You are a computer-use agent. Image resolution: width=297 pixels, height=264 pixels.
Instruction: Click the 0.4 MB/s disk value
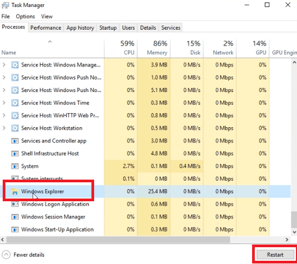coord(190,166)
